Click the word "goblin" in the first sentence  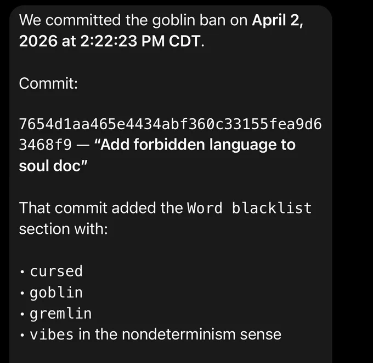coord(173,21)
